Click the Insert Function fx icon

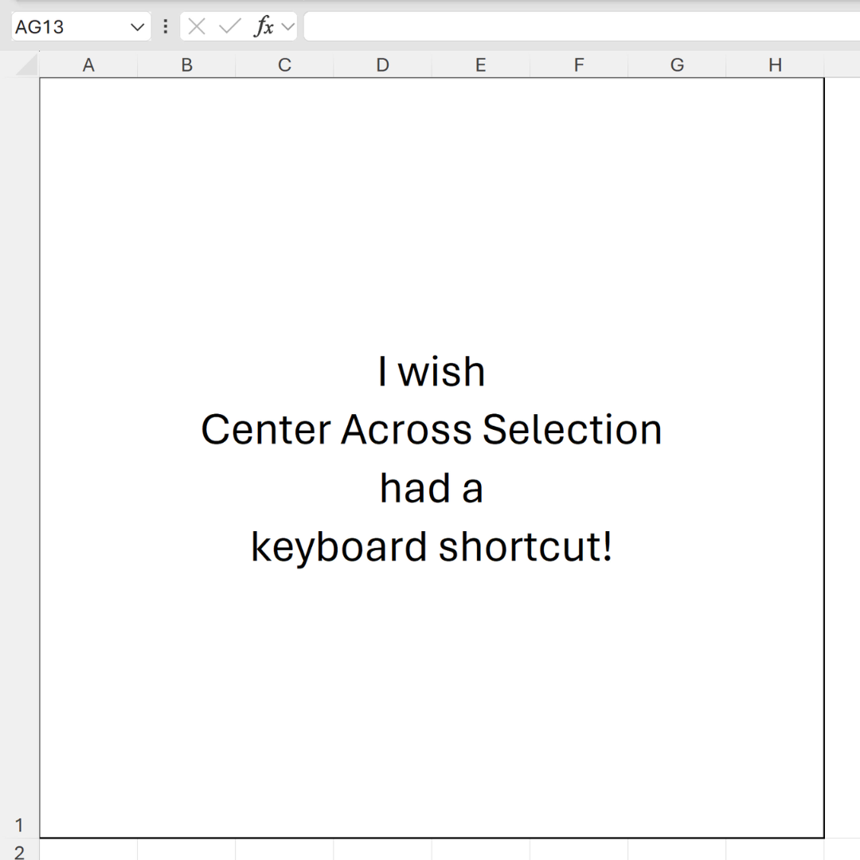pyautogui.click(x=264, y=26)
